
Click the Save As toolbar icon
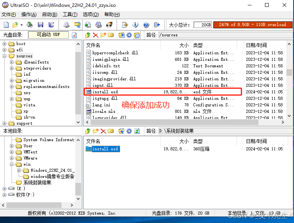click(x=51, y=25)
